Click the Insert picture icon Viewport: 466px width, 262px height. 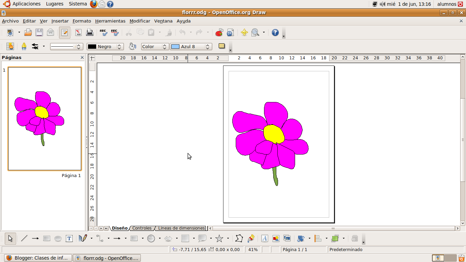tap(276, 238)
